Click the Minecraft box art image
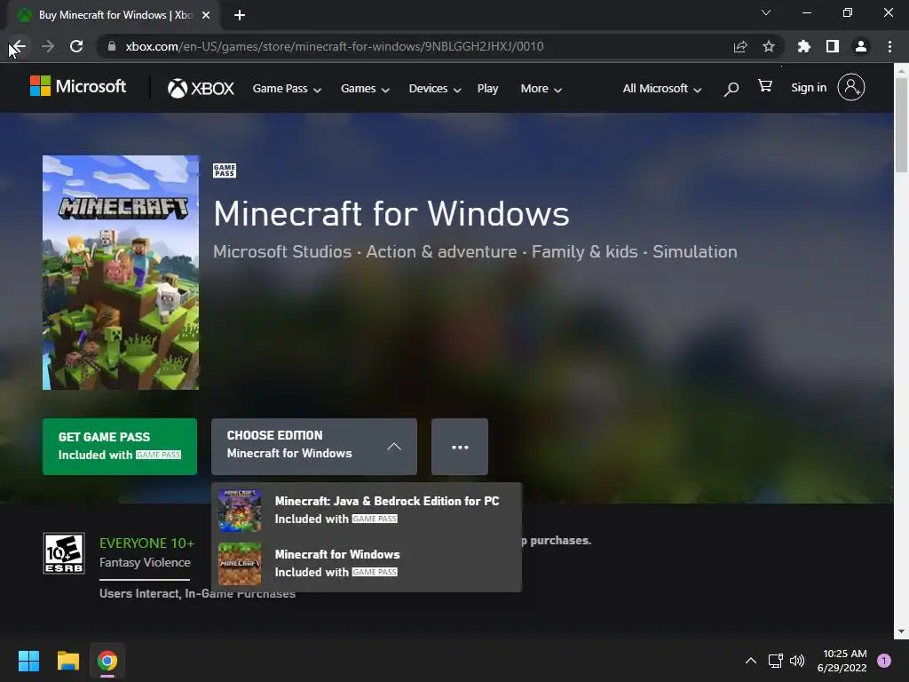The image size is (909, 682). [121, 273]
